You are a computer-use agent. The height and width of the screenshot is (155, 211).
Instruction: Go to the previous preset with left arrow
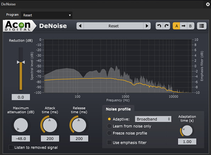(80, 26)
